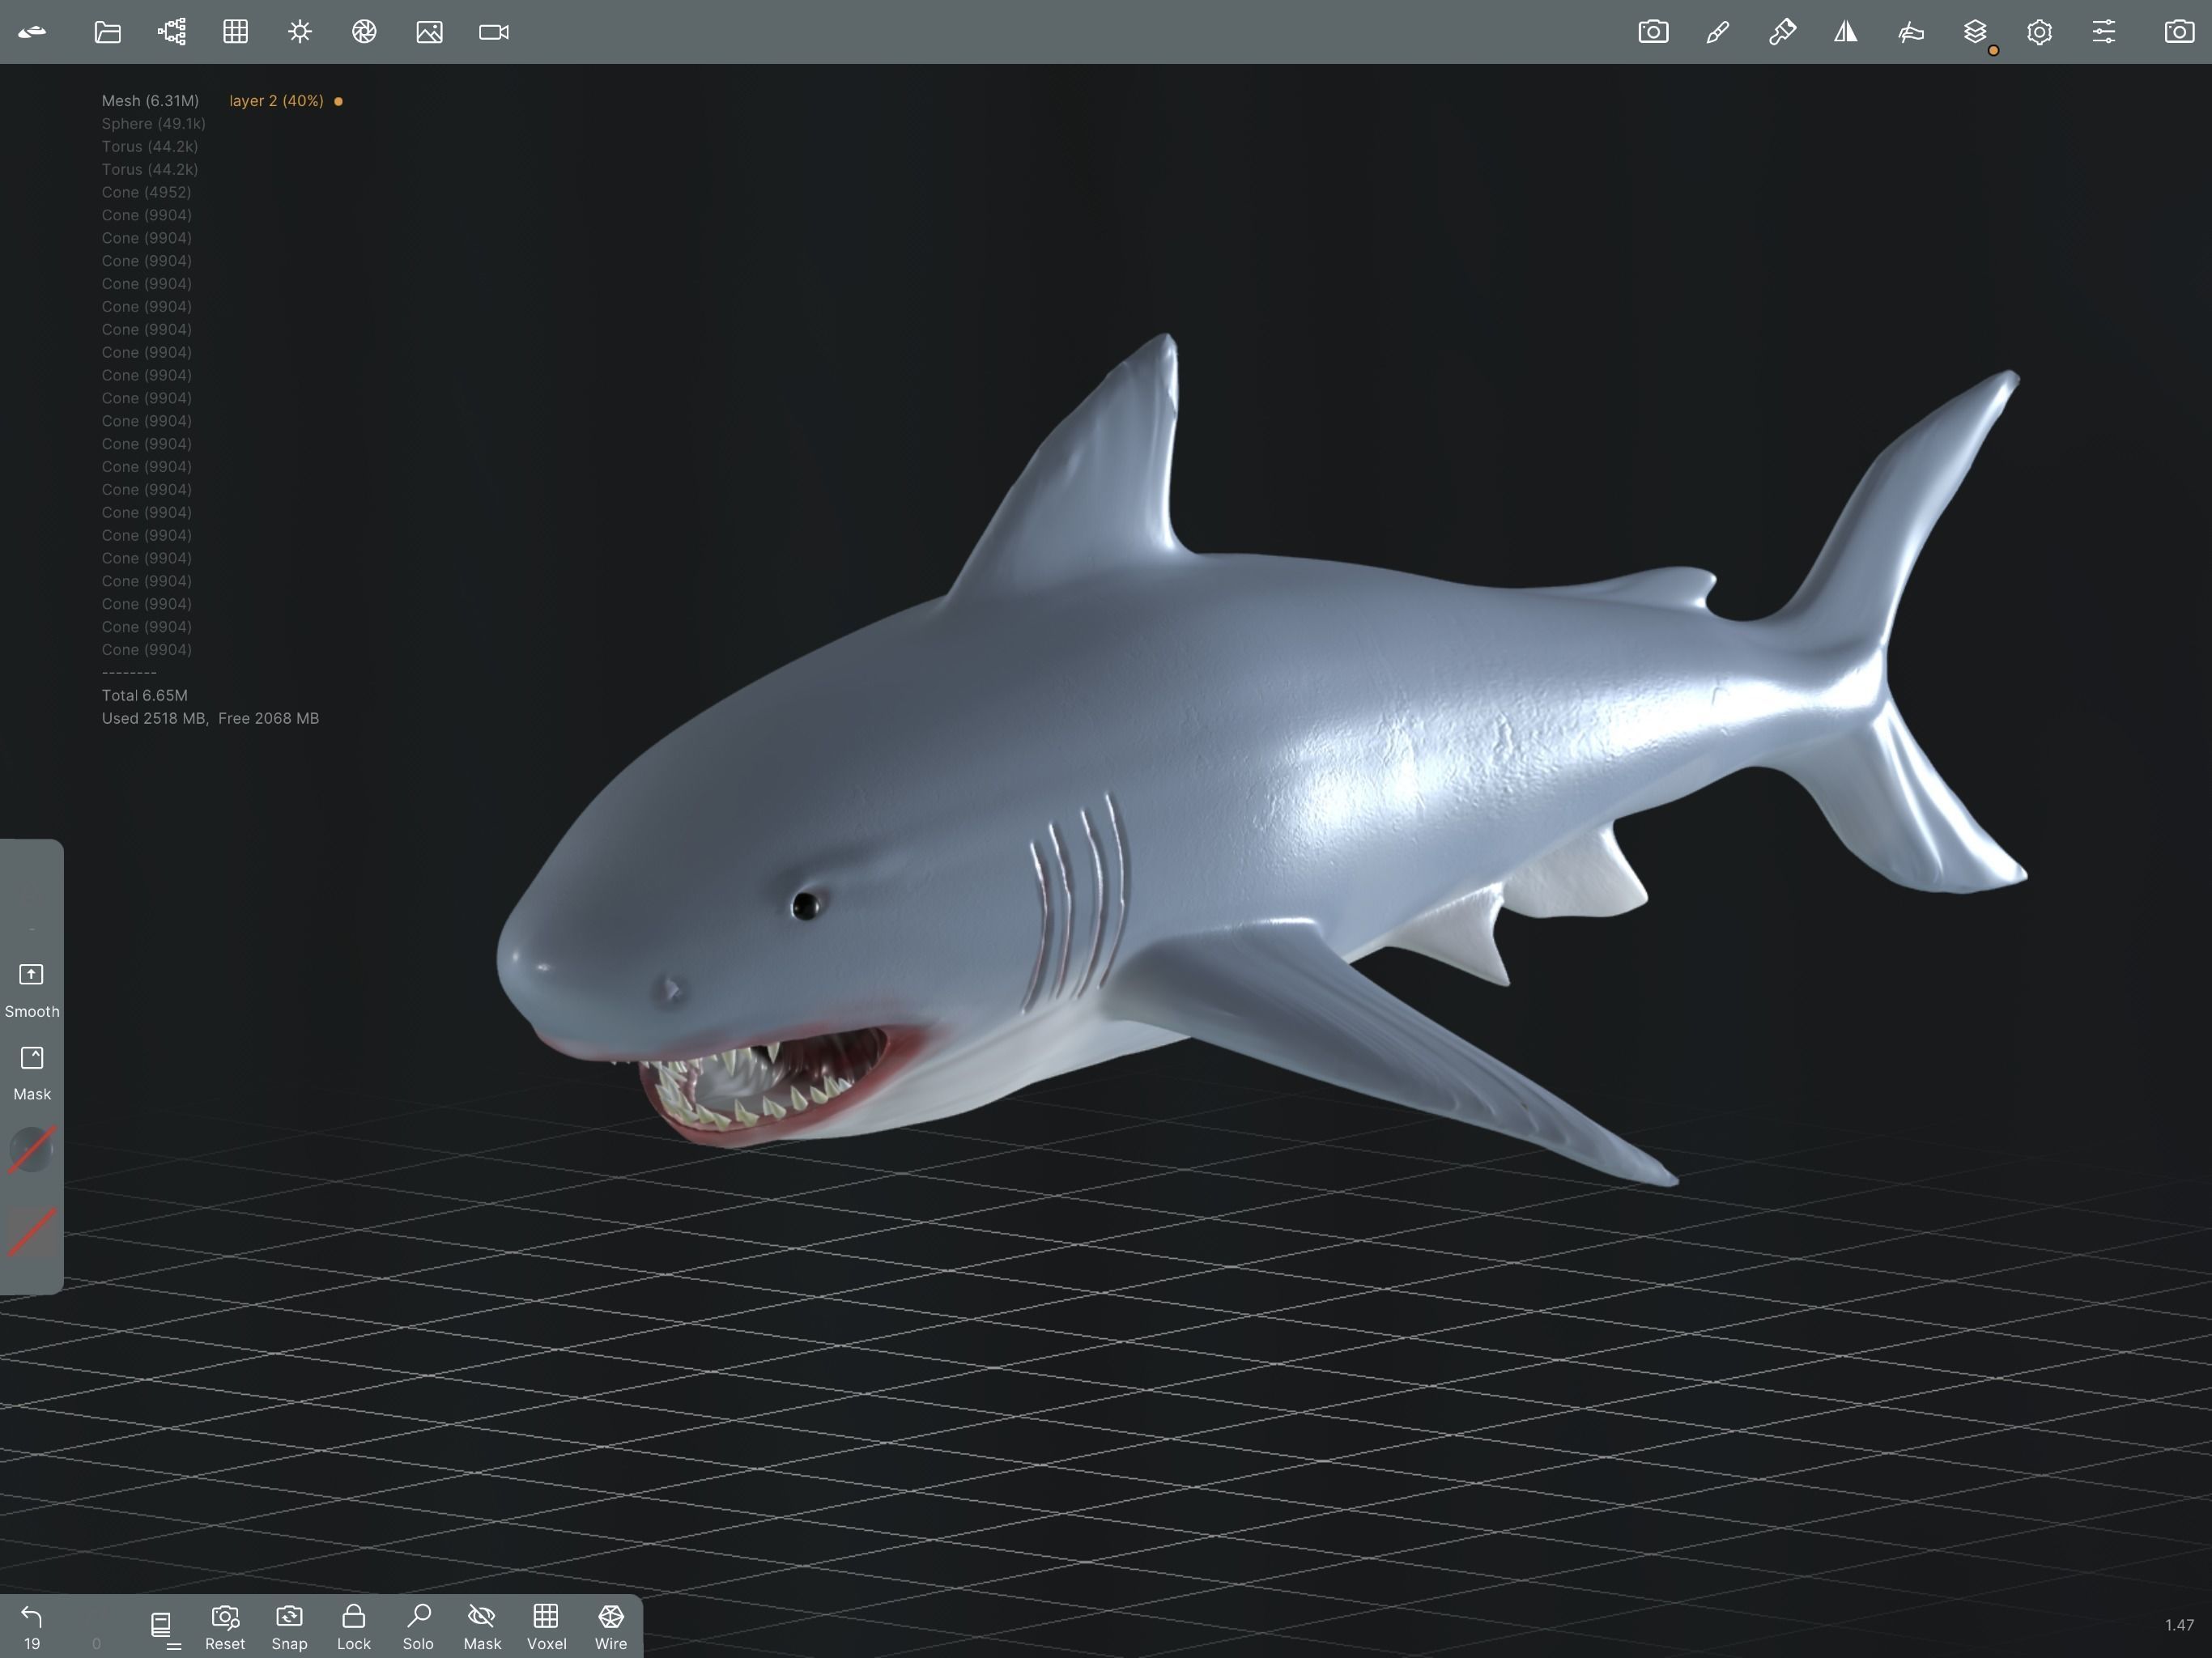2212x1658 pixels.
Task: Open the Interface sliders menu
Action: (2104, 32)
